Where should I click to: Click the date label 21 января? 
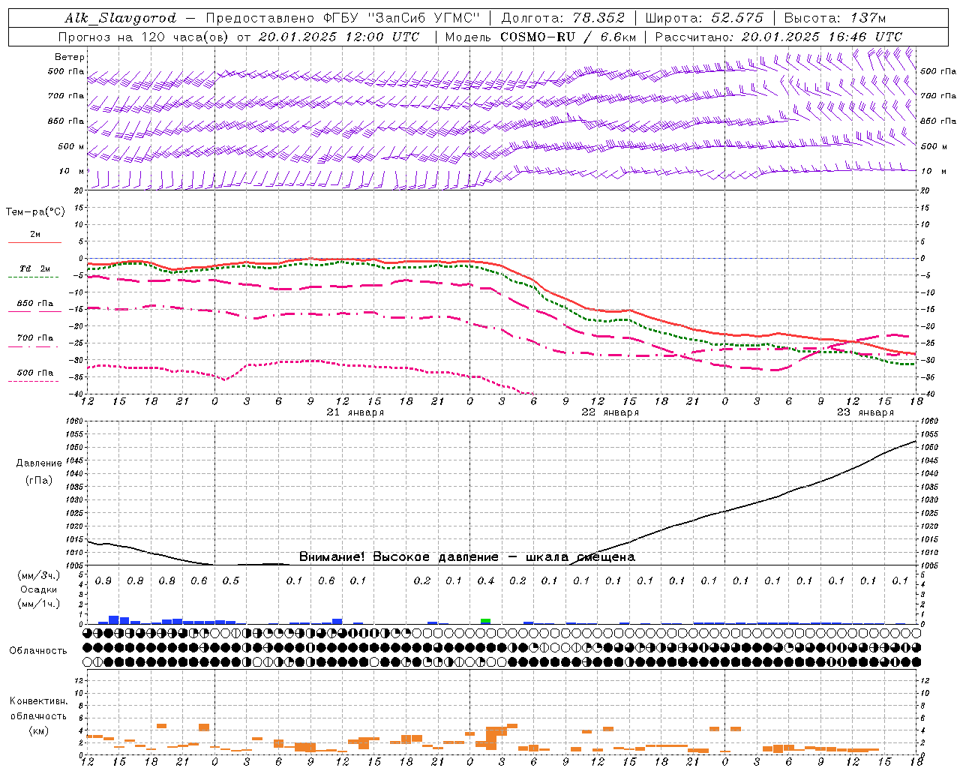point(355,412)
